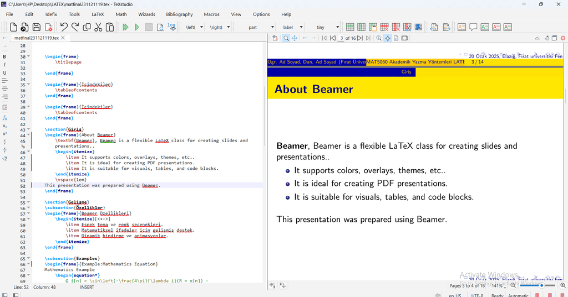Go to the previous PDF page
Viewport: 568px width, 297px height.
tap(333, 38)
